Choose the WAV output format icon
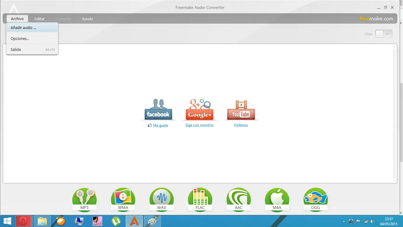The height and width of the screenshot is (227, 403). click(x=161, y=200)
